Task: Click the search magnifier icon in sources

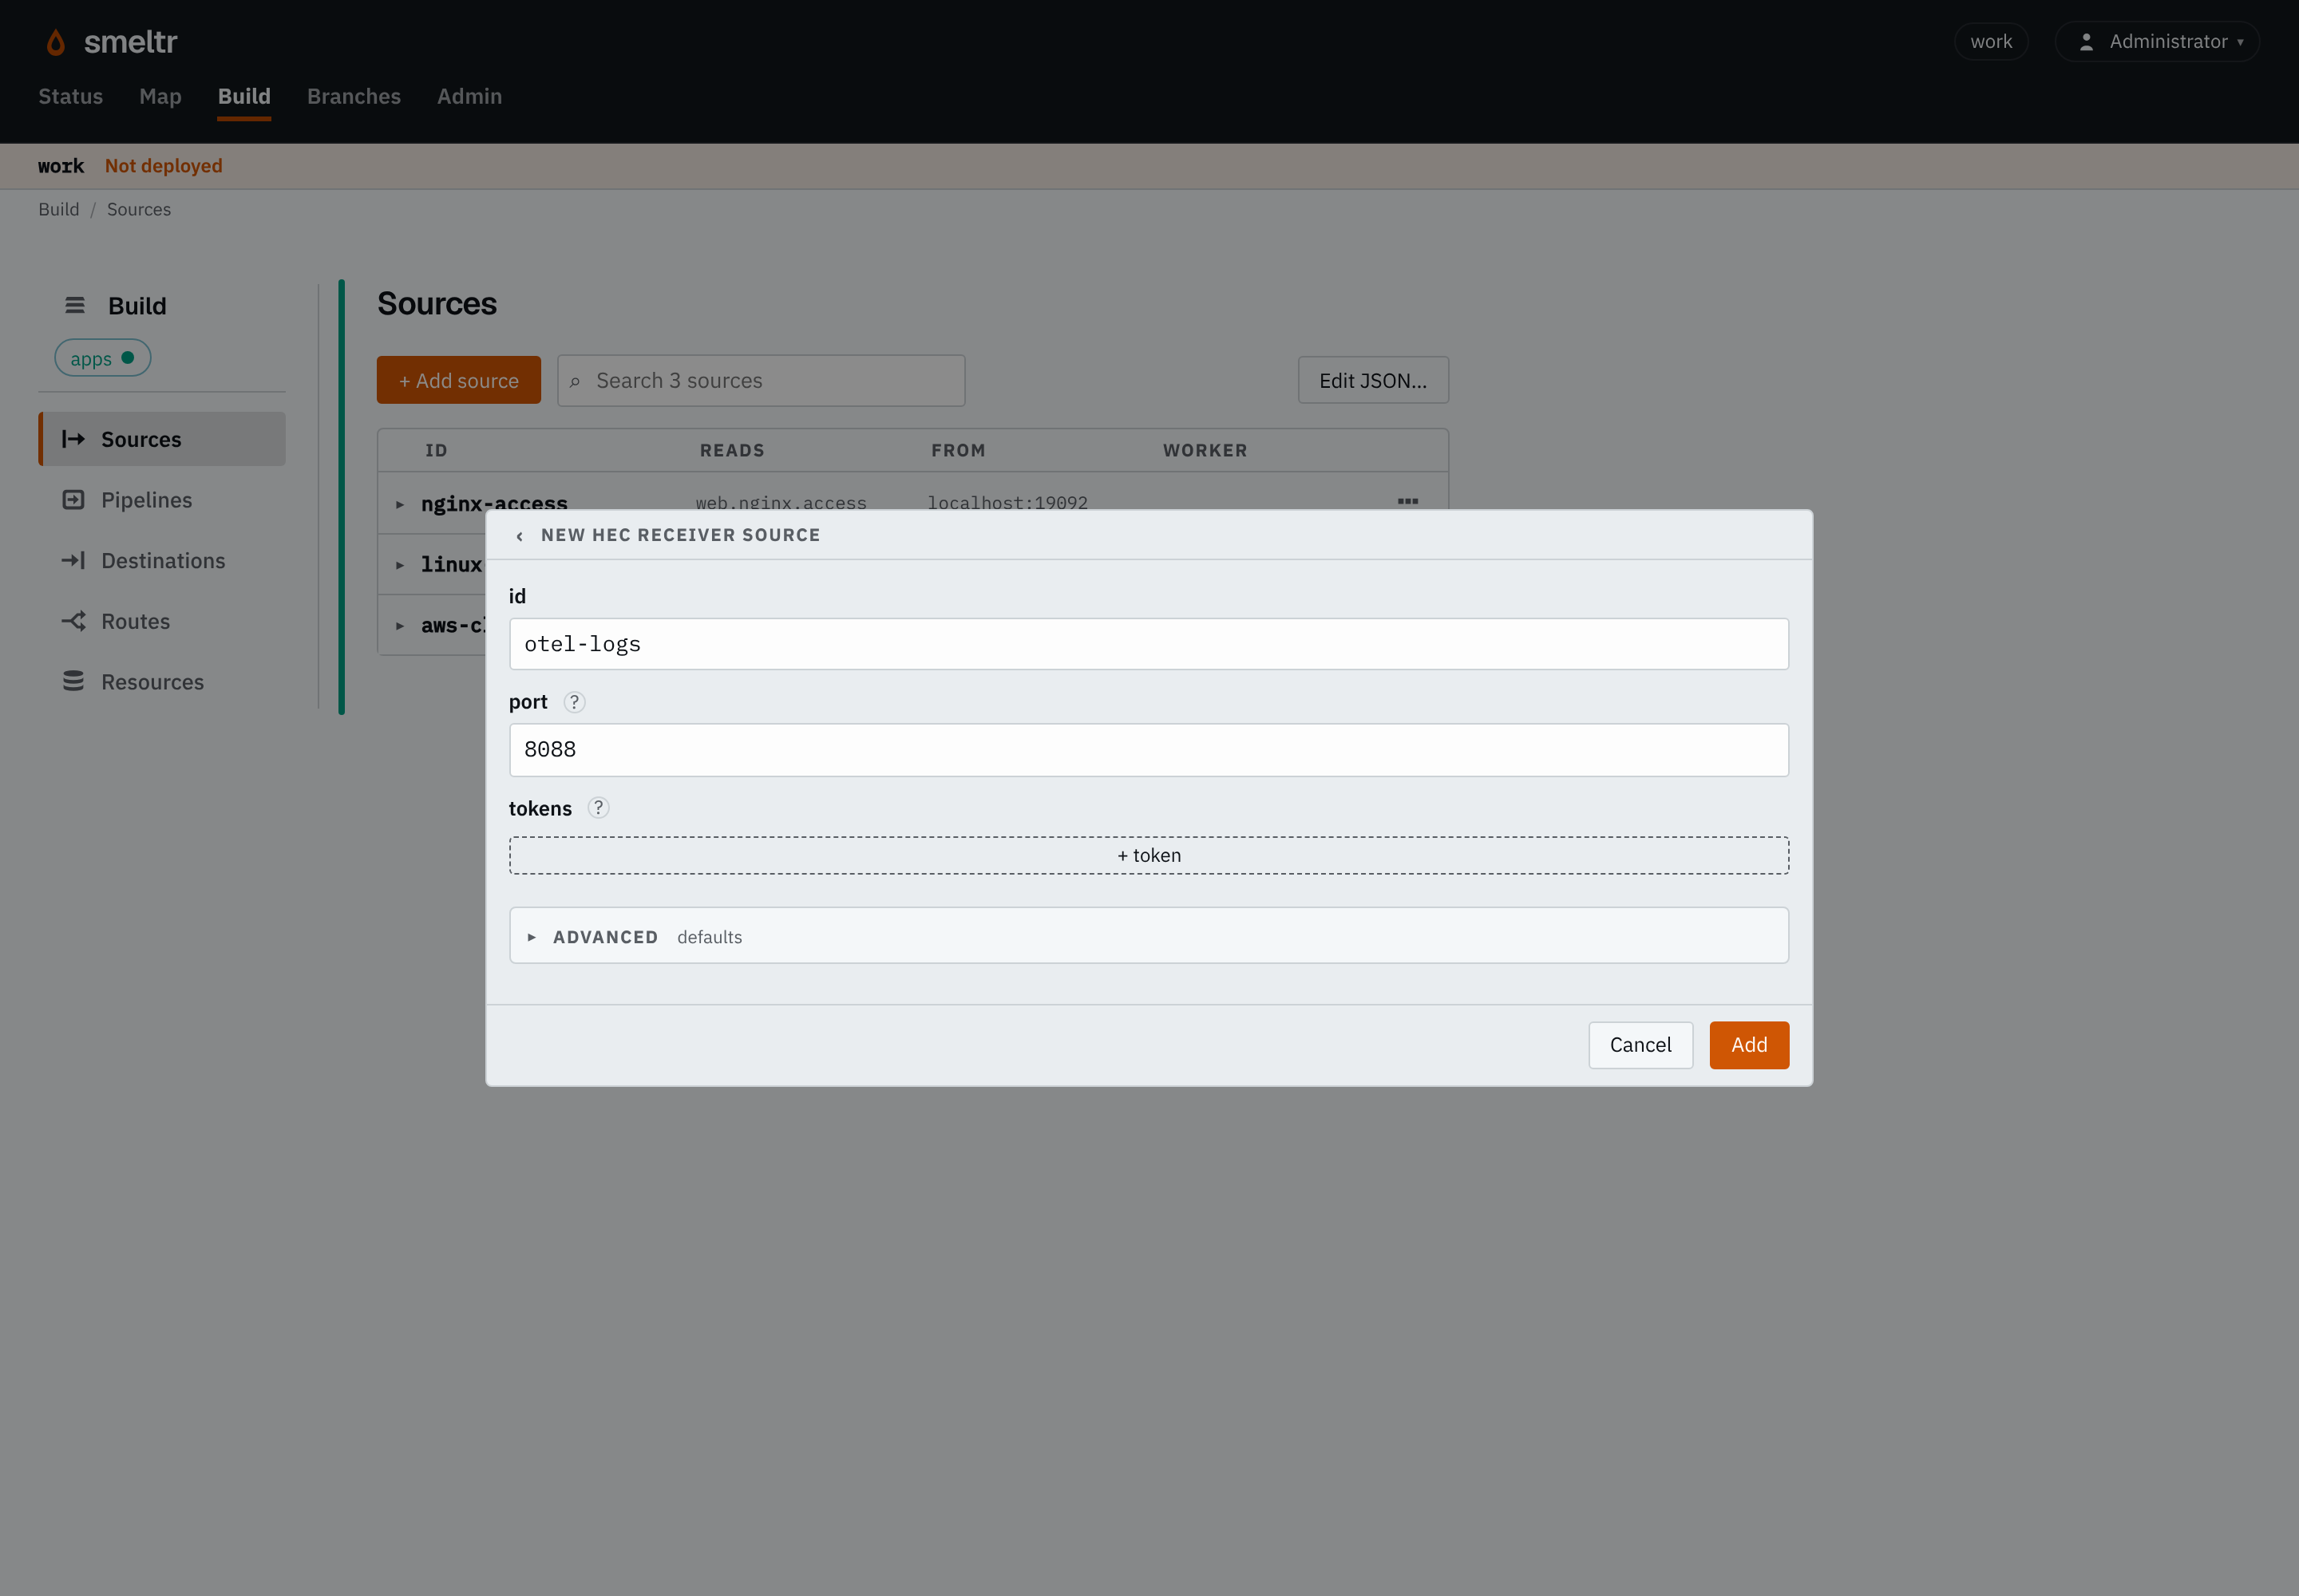Action: pos(576,382)
